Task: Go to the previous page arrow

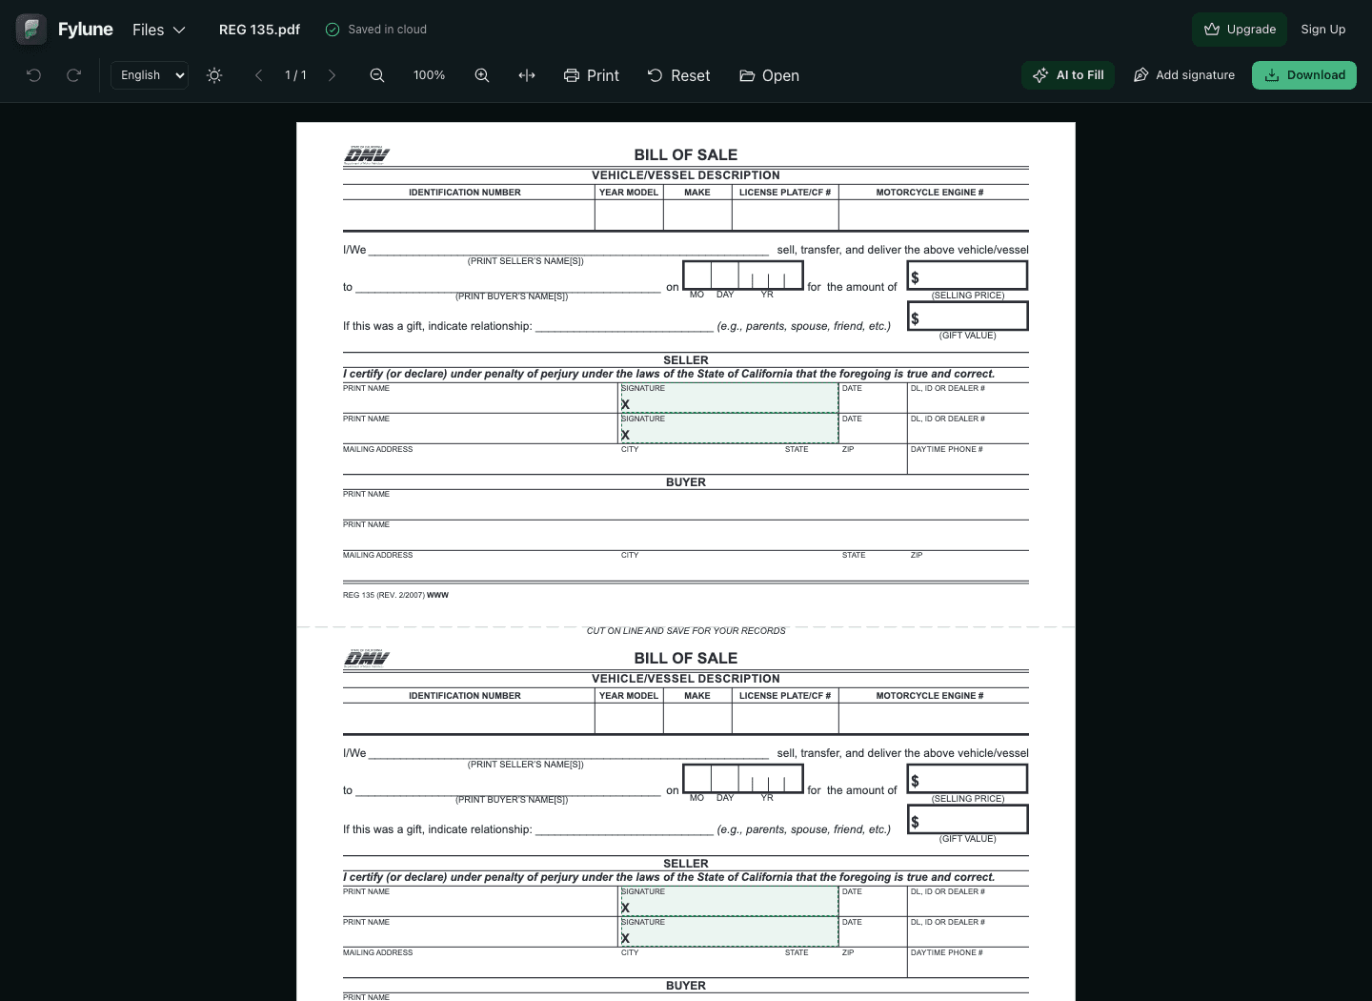Action: click(258, 75)
